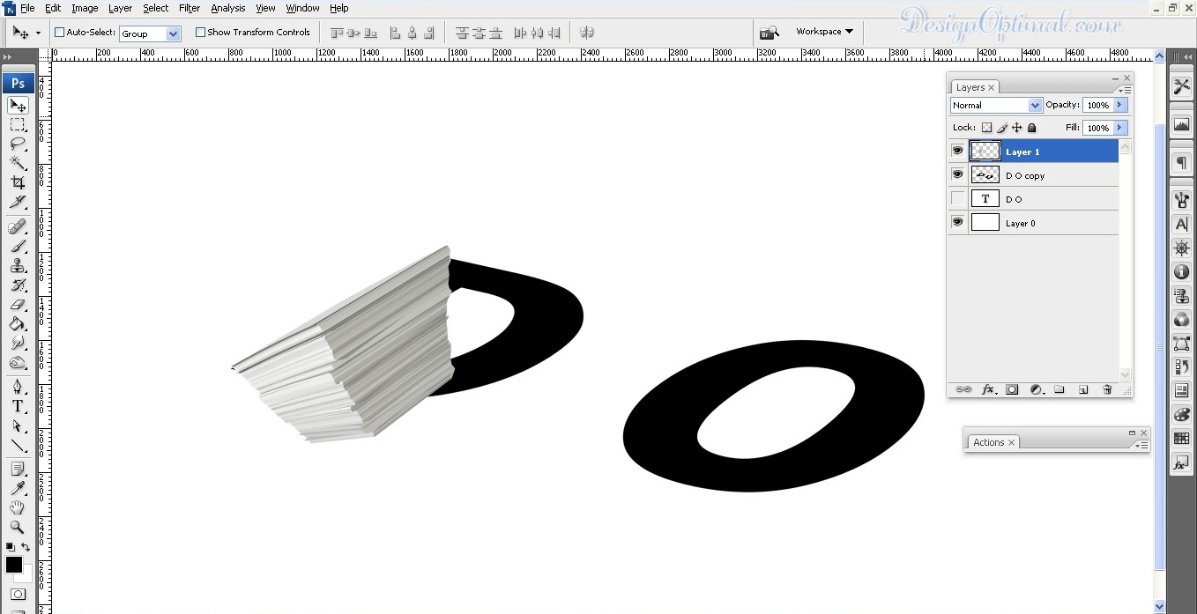Image resolution: width=1197 pixels, height=614 pixels.
Task: Enable Show Transform Controls checkbox
Action: (200, 33)
